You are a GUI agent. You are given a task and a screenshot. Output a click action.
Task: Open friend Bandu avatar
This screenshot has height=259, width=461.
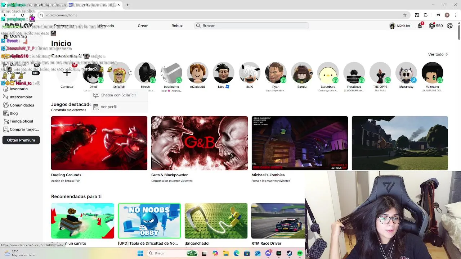point(302,73)
